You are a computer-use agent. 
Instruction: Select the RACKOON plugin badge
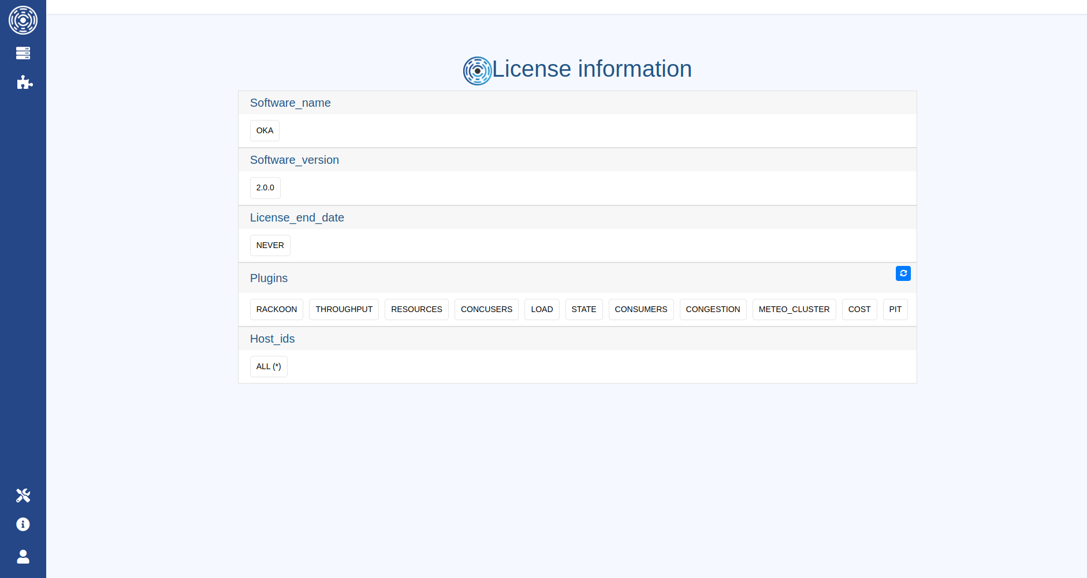pos(277,310)
